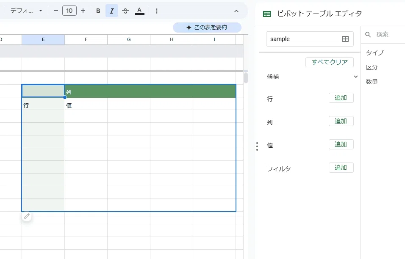Open the more toolbar options menu
Screen dimensions: 405x259
pyautogui.click(x=157, y=11)
